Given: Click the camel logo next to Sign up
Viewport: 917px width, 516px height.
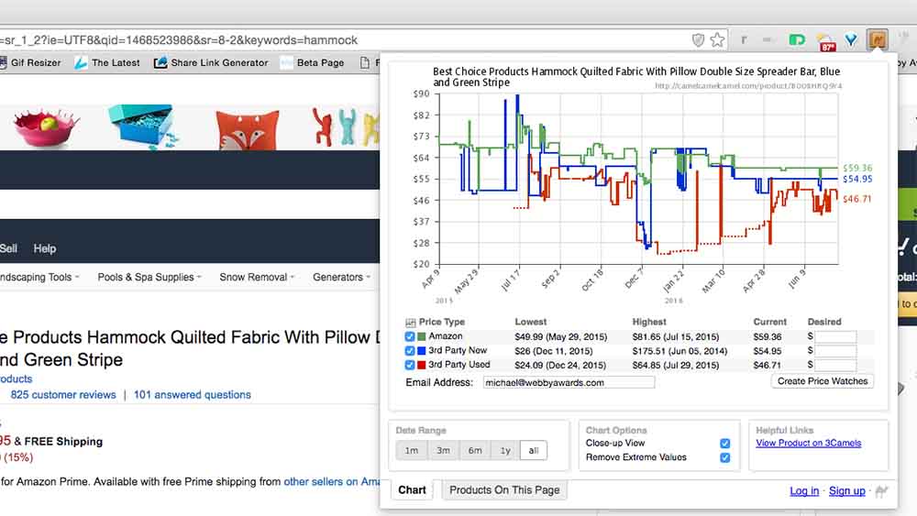Looking at the screenshot, I should (881, 491).
